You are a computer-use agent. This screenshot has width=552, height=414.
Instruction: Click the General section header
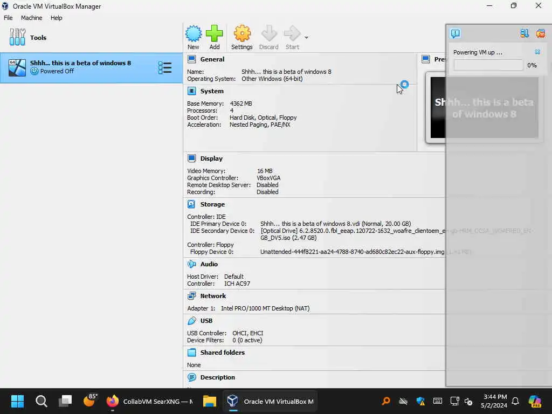tap(212, 59)
